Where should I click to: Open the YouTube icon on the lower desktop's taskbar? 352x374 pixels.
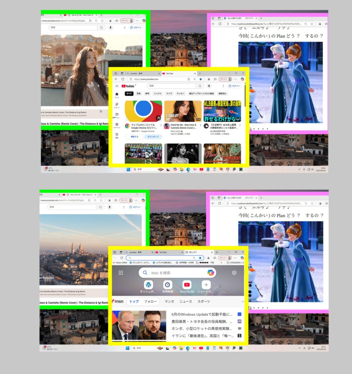(x=201, y=348)
